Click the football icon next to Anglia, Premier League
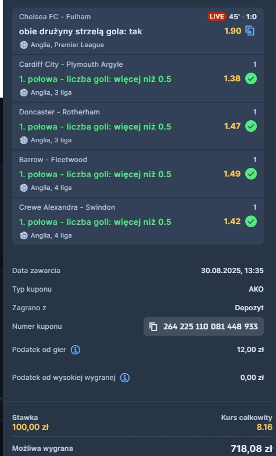 point(24,45)
